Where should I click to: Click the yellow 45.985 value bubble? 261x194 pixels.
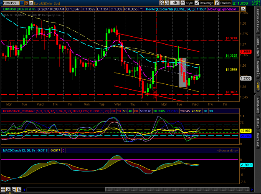click(246, 131)
